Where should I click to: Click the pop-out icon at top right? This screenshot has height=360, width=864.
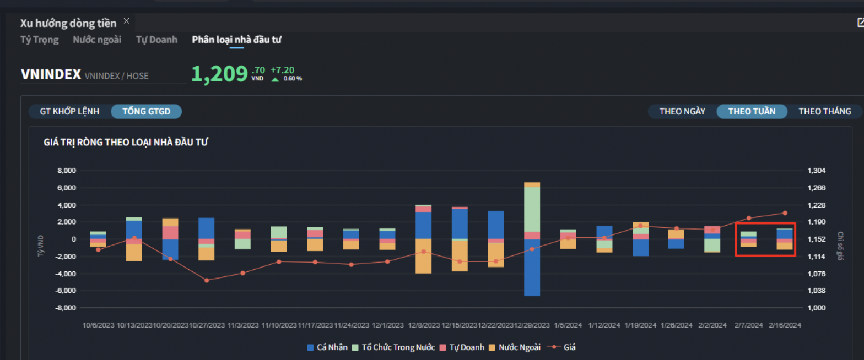(861, 23)
